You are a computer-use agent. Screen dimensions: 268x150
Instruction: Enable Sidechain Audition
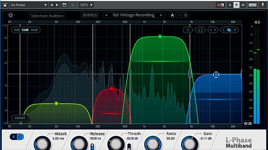pyautogui.click(x=47, y=16)
